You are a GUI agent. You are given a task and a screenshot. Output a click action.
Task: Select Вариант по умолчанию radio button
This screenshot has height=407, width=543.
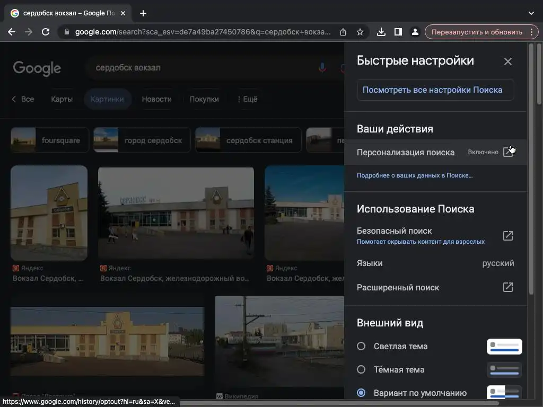coord(361,393)
